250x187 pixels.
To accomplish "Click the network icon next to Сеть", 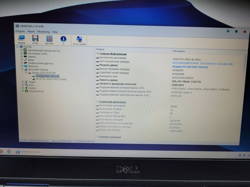I will [26, 85].
